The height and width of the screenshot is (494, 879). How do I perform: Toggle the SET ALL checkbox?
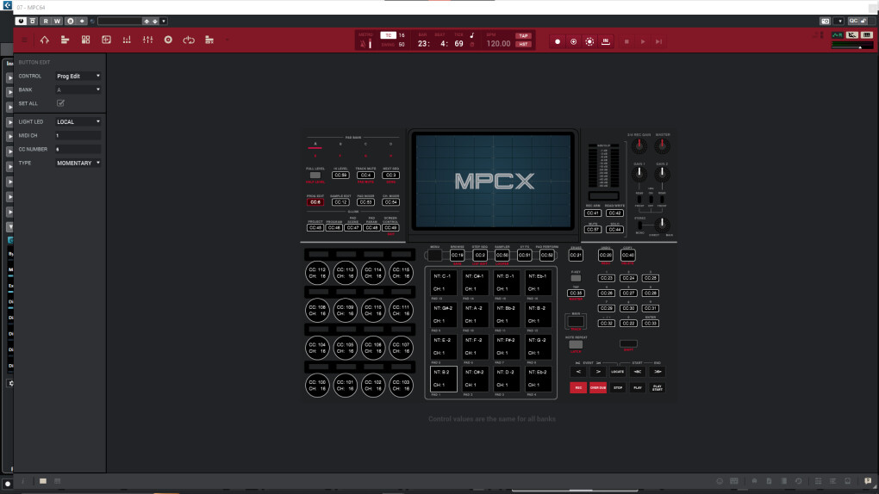click(x=60, y=103)
